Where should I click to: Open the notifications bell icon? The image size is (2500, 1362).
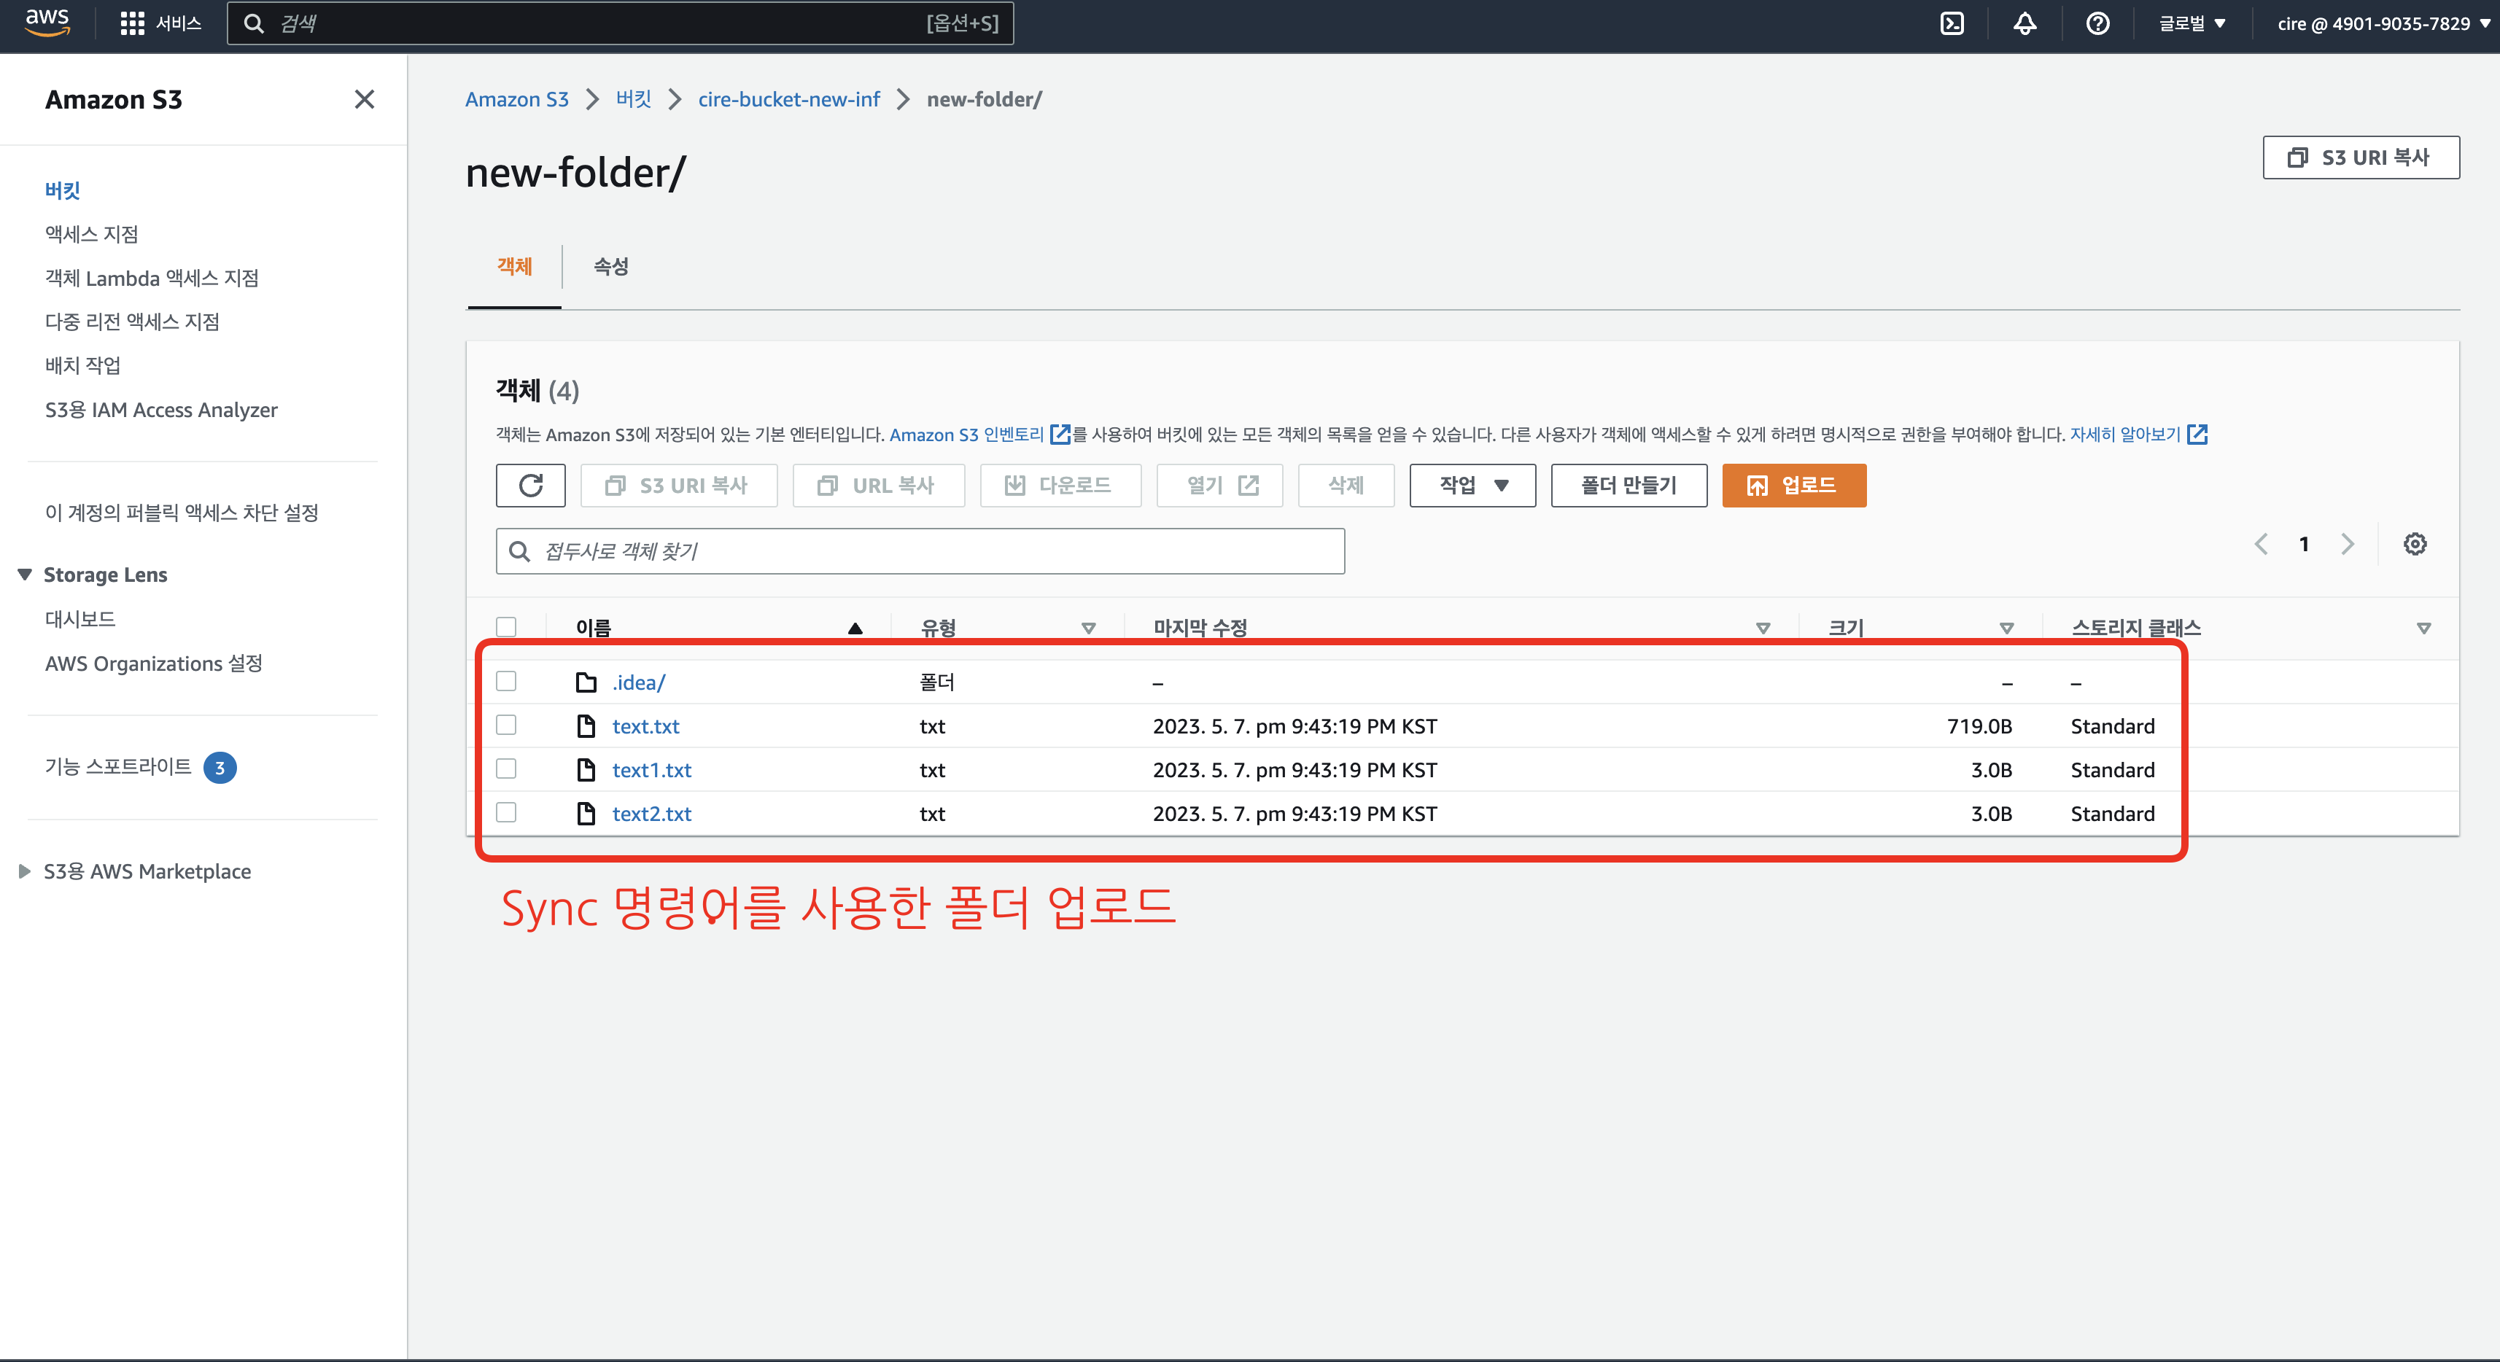pyautogui.click(x=2025, y=23)
